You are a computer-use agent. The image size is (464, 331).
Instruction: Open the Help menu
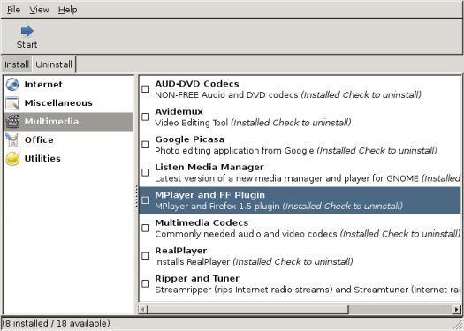(x=68, y=10)
